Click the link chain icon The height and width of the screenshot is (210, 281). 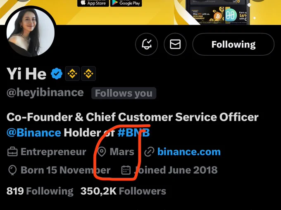(x=149, y=152)
